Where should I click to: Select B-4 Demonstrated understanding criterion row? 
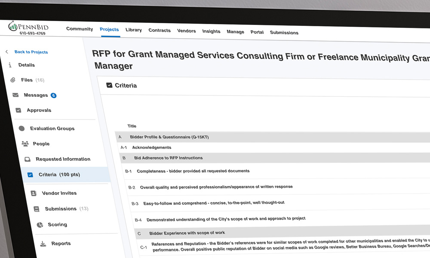click(280, 219)
